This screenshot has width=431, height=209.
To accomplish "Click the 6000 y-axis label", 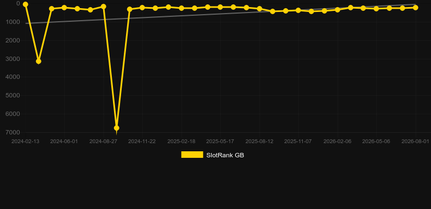I will tap(13, 114).
